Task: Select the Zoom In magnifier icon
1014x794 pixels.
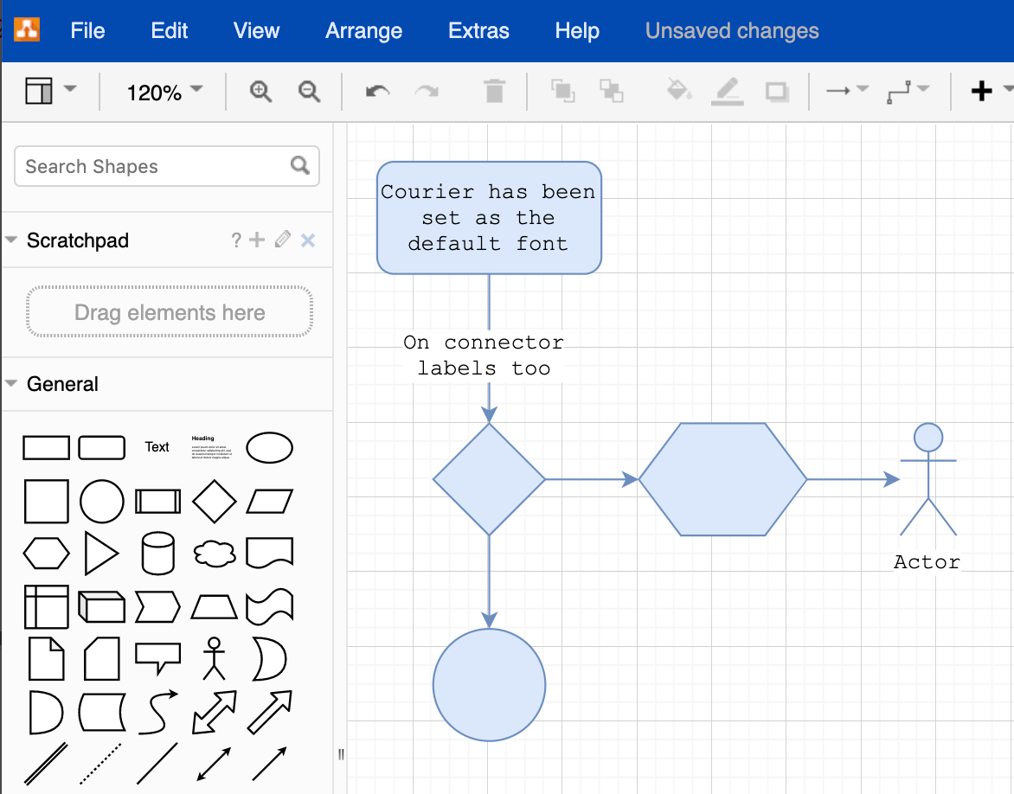Action: coord(260,91)
